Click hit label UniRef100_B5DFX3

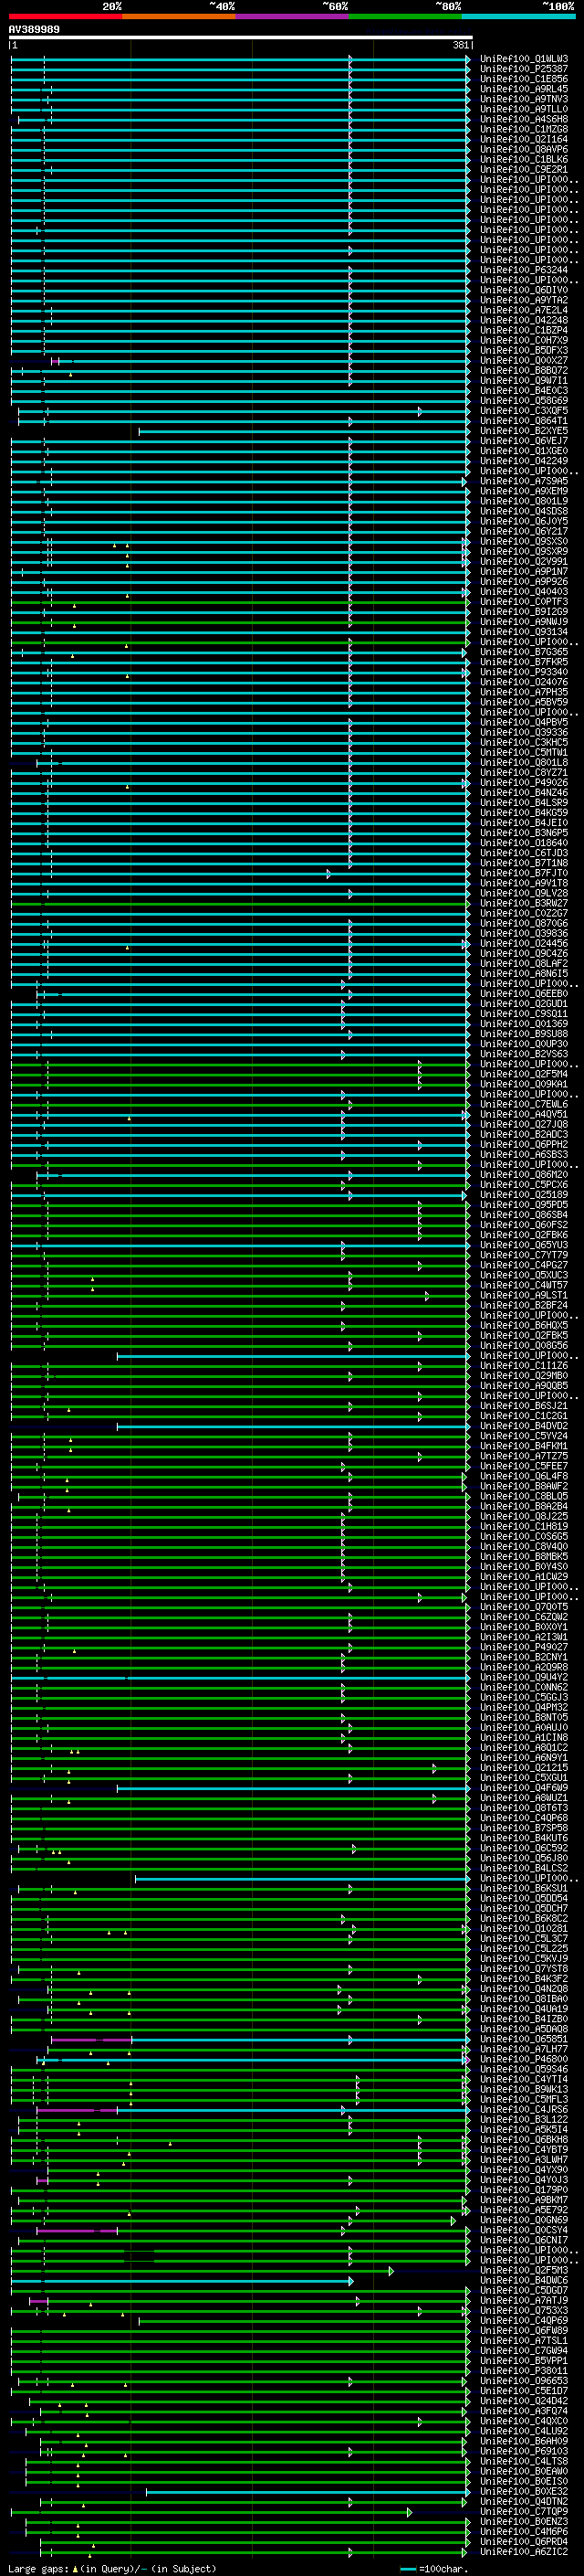coord(524,350)
